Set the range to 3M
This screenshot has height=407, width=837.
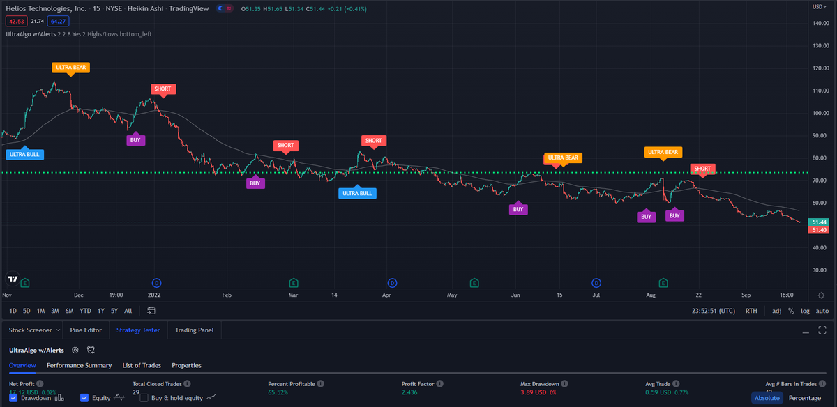(55, 311)
